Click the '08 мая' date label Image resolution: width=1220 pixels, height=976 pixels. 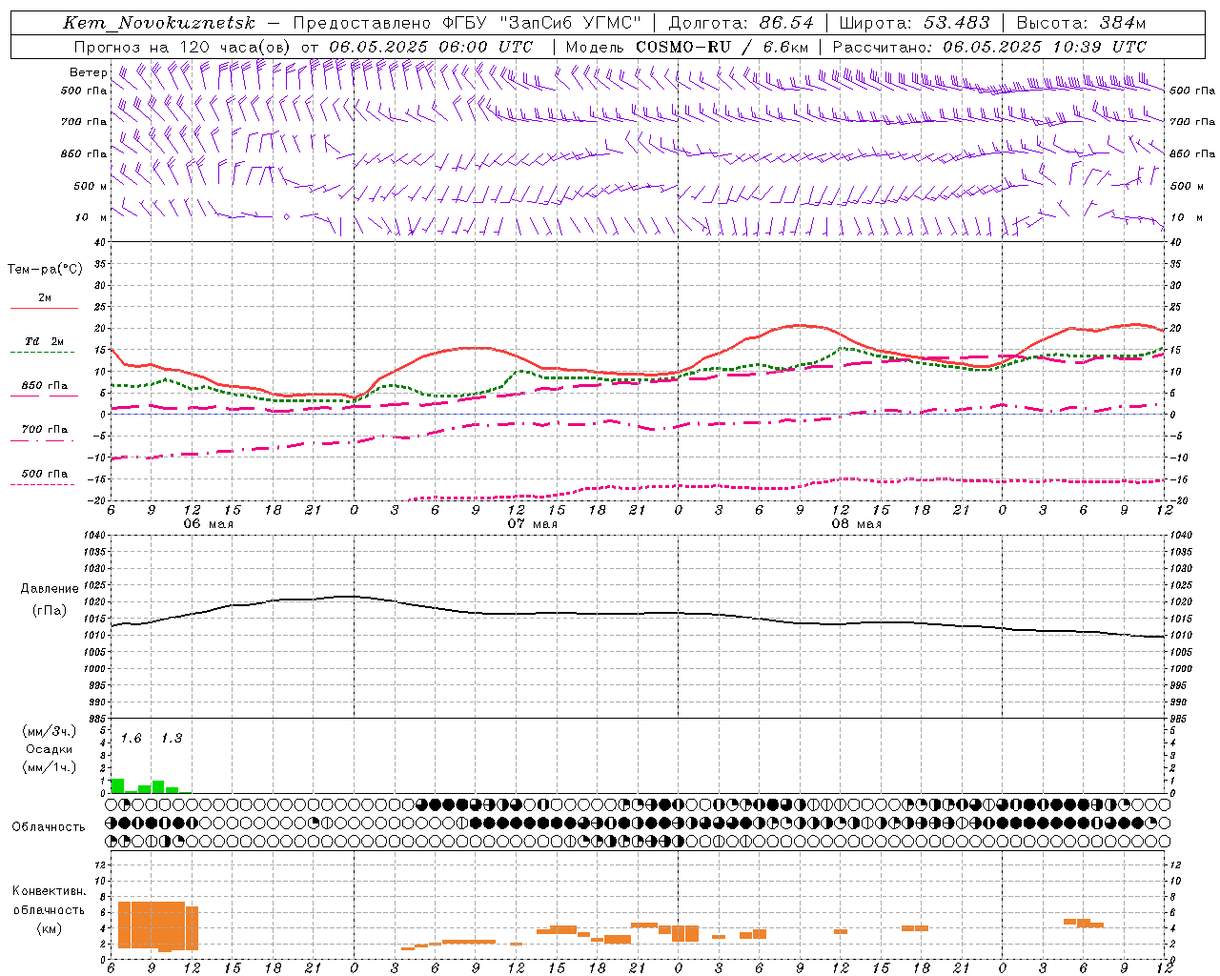(x=857, y=524)
